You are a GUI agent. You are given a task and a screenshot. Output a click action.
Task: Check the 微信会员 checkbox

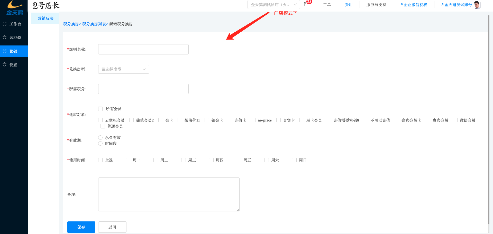pyautogui.click(x=455, y=120)
